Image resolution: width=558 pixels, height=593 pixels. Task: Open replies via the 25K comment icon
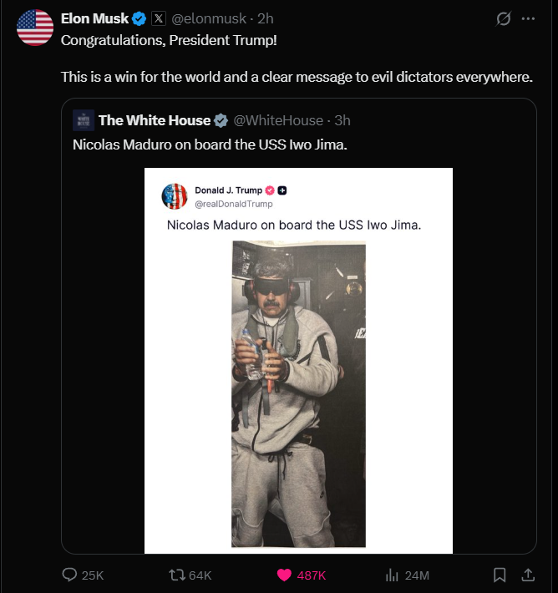(x=71, y=575)
